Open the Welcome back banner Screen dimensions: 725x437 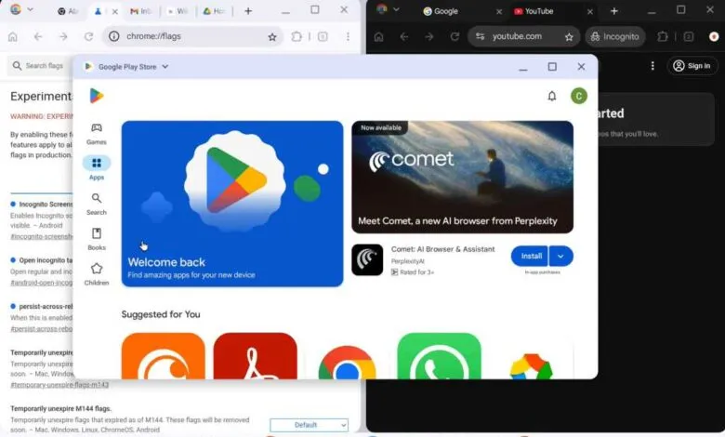click(x=232, y=204)
